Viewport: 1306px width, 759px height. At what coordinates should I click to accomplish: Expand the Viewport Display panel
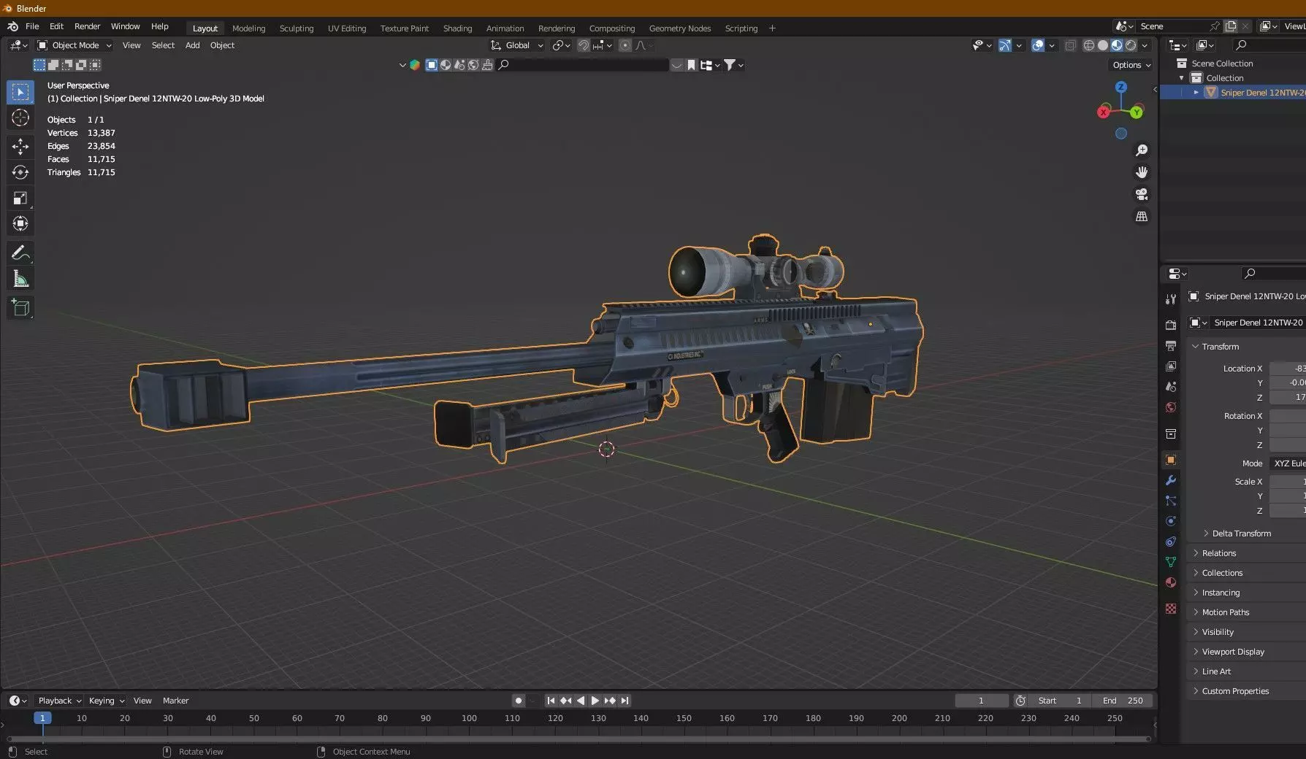pos(1232,652)
